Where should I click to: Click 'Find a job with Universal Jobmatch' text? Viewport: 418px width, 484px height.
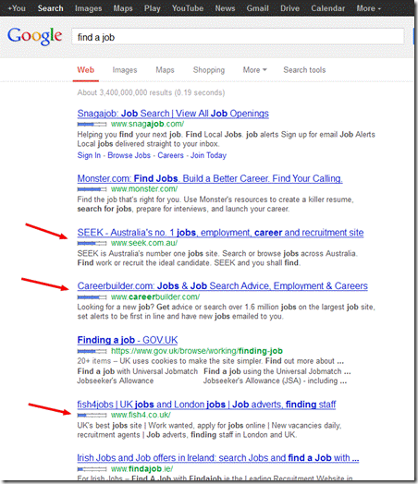138,371
